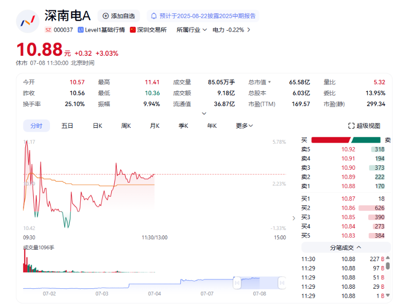This screenshot has height=308, width=396.
Task: Switch to the 五日 tab
Action: 67,126
